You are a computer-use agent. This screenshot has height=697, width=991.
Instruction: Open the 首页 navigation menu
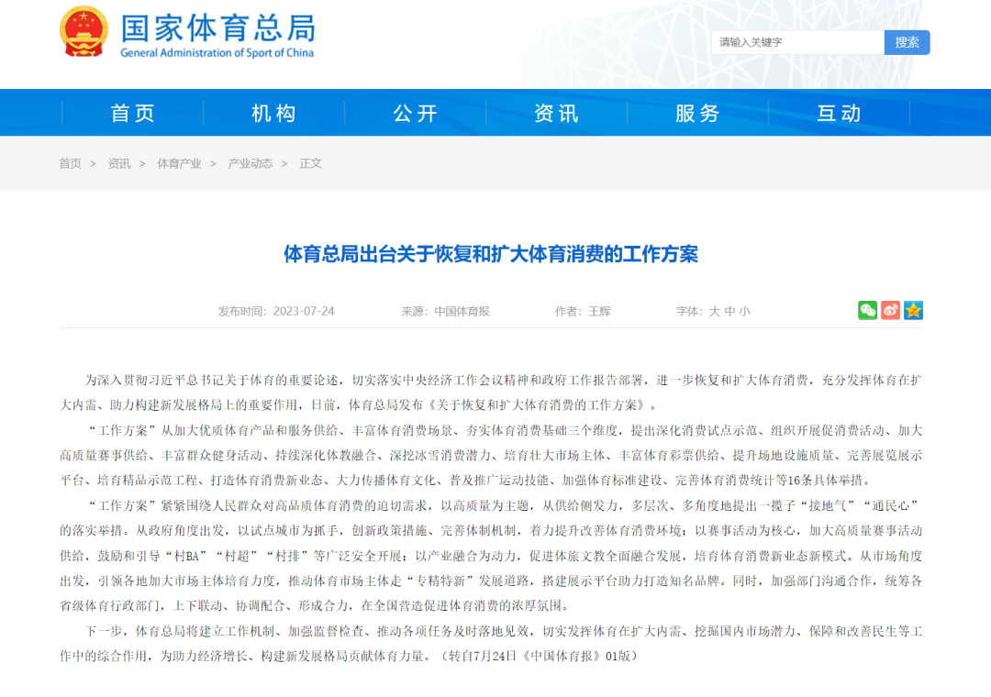point(131,112)
